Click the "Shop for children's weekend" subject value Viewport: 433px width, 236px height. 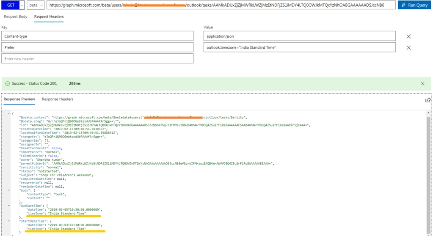66,175
